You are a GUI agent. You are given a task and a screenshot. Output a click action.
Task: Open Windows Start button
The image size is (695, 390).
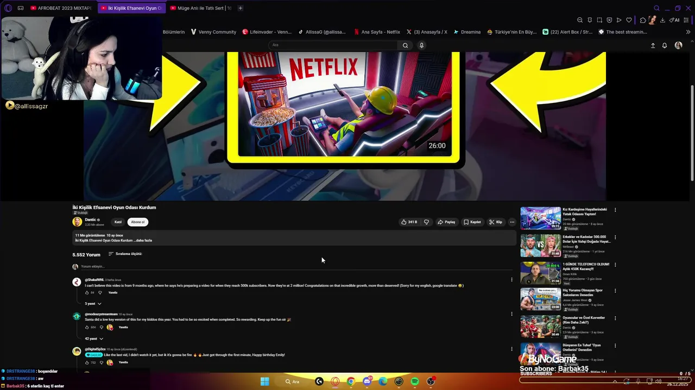[x=264, y=381]
